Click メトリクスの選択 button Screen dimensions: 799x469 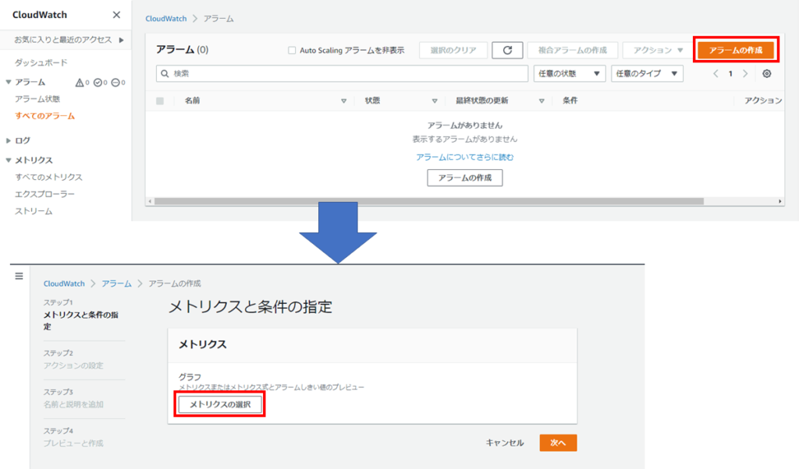(x=220, y=404)
